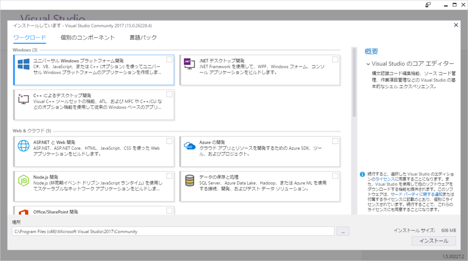This screenshot has width=468, height=261.
Task: Click the 概要 heading
Action: pyautogui.click(x=371, y=52)
